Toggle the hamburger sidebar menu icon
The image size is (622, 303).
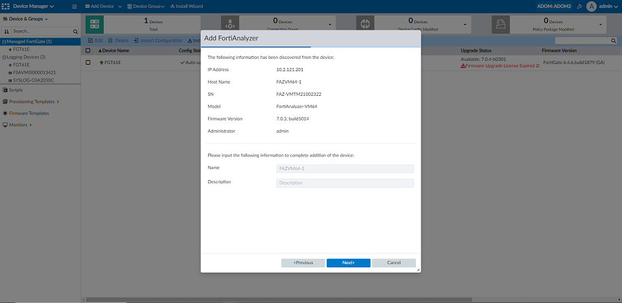(x=75, y=6)
